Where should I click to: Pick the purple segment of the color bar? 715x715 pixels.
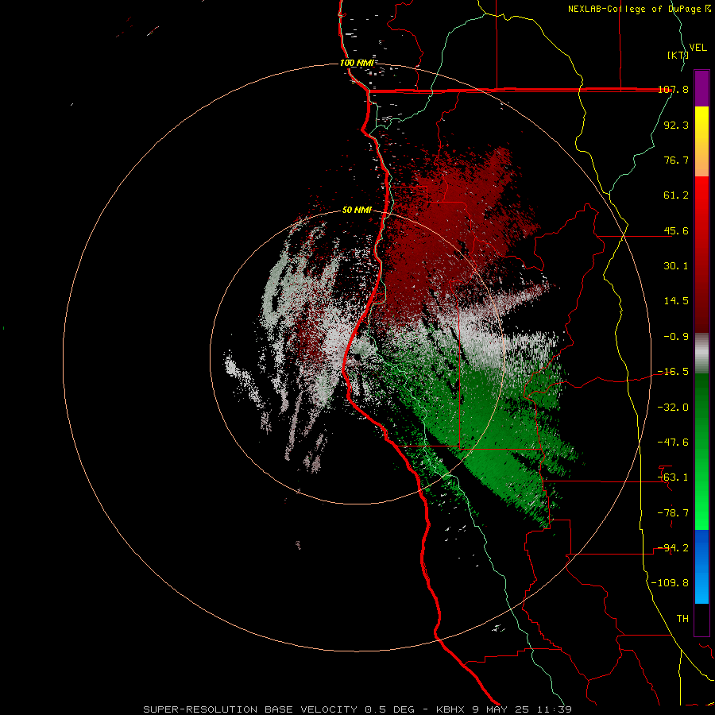click(x=701, y=88)
